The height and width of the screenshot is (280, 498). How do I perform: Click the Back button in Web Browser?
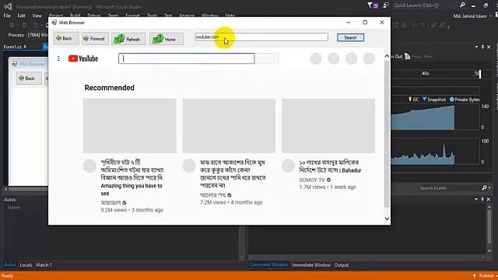pyautogui.click(x=66, y=38)
